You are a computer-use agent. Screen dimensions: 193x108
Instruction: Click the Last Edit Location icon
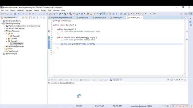point(139,14)
